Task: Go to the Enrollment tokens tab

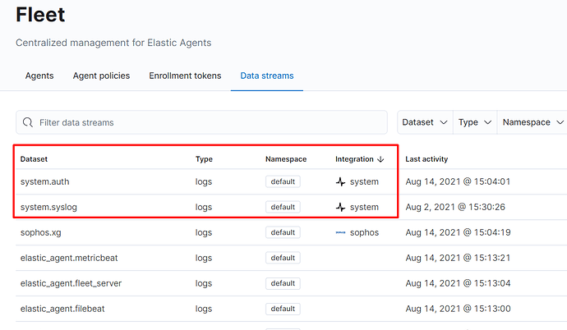Action: click(185, 76)
